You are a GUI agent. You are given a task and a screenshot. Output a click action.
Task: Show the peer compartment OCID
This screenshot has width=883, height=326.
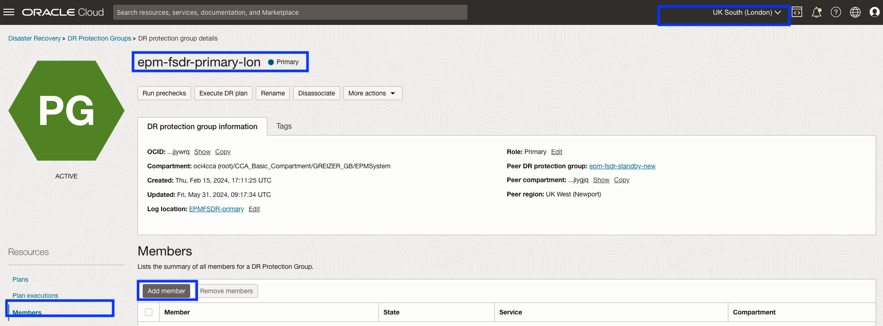click(601, 180)
